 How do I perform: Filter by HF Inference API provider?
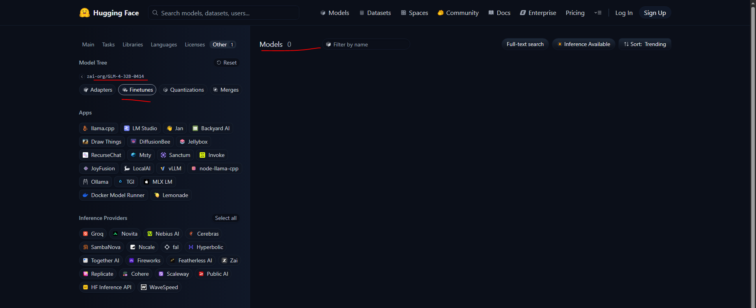[x=107, y=287]
